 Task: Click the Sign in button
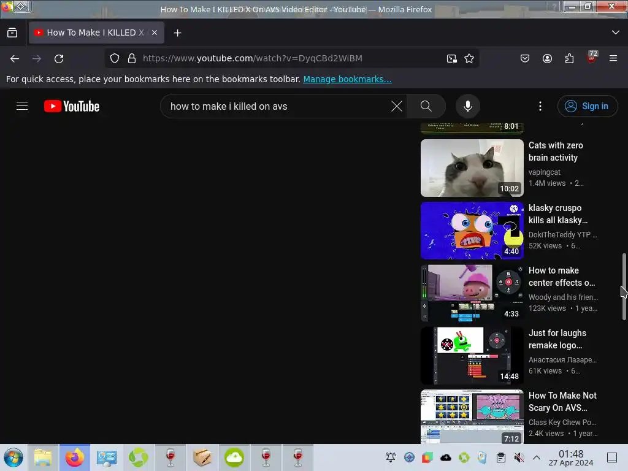tap(588, 106)
